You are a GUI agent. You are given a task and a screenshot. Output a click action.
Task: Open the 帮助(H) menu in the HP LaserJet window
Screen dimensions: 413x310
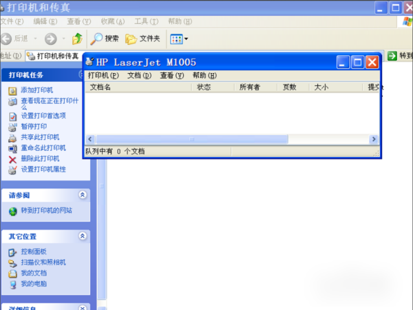click(204, 76)
